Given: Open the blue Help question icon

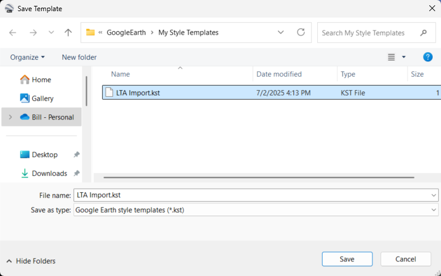Looking at the screenshot, I should click(428, 57).
